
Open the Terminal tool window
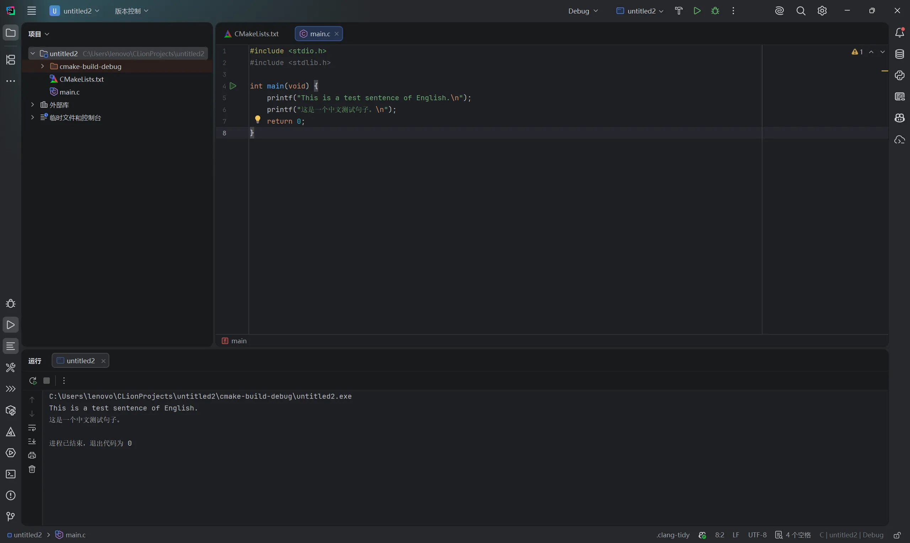[x=11, y=474]
